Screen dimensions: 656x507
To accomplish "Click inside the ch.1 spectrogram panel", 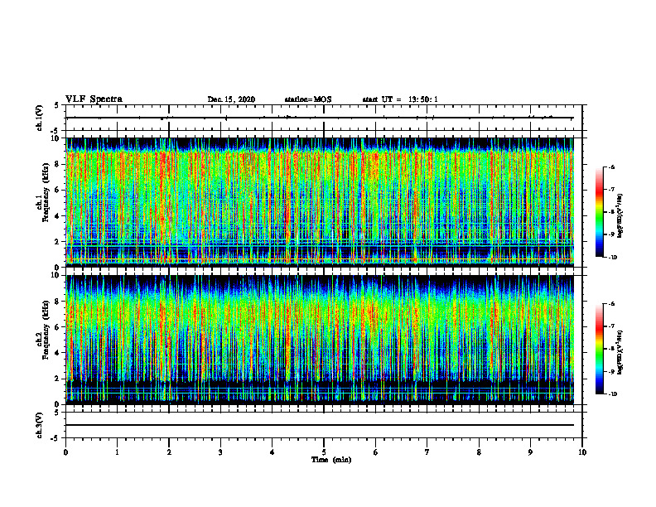I will (320, 202).
